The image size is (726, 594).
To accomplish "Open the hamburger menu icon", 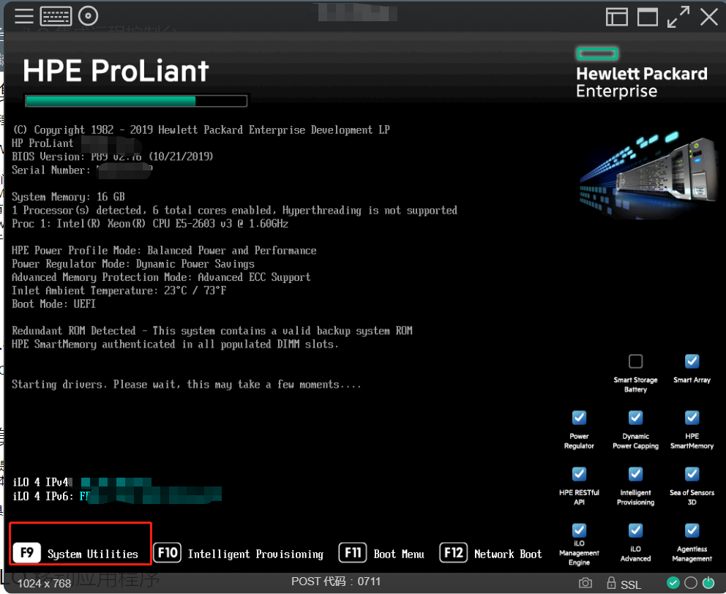I will [x=23, y=16].
